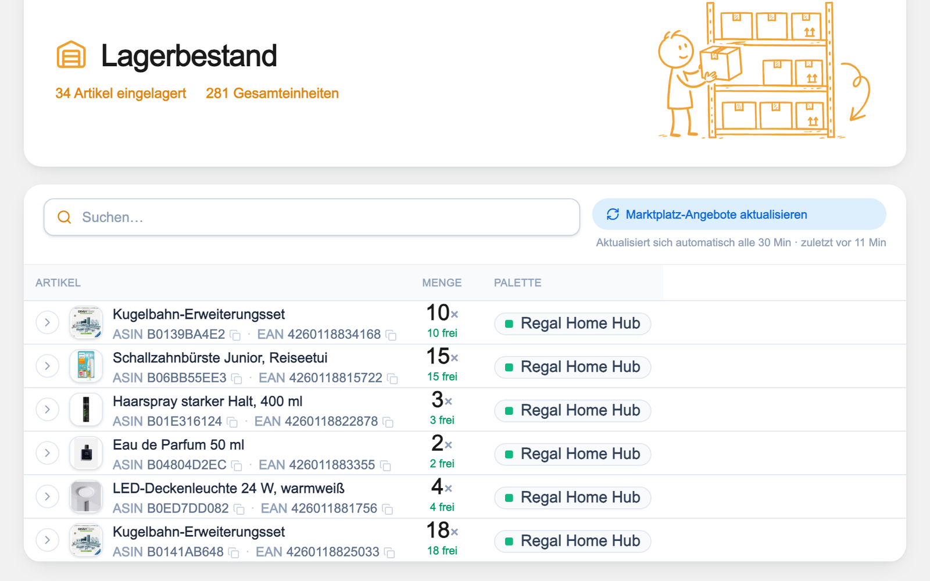Click the '3 frei' quantity text
The width and height of the screenshot is (930, 581).
(x=442, y=420)
